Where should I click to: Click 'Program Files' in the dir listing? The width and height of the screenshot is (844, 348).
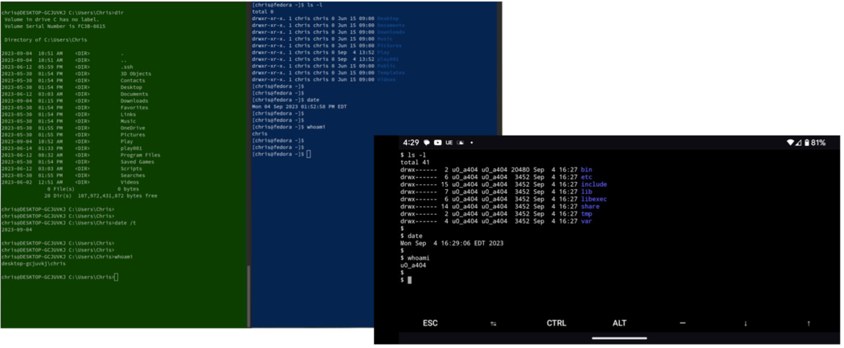140,155
